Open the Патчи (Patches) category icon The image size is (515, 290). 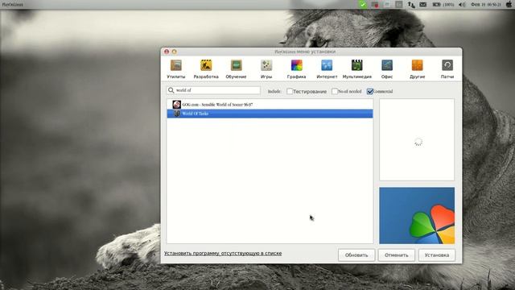[447, 65]
